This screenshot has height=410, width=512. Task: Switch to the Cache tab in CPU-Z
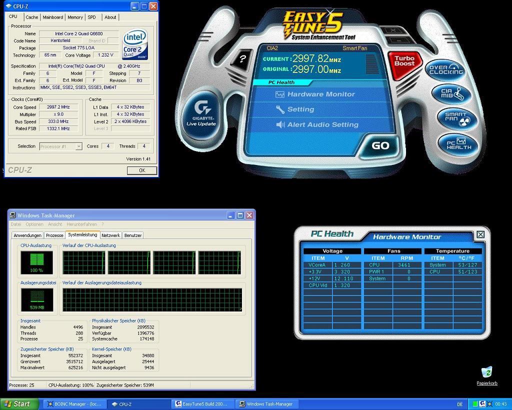pyautogui.click(x=31, y=17)
